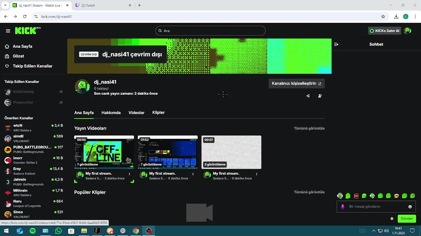This screenshot has width=421, height=236.
Task: Toggle notifications for Powerzbilal channel
Action: pos(61,103)
